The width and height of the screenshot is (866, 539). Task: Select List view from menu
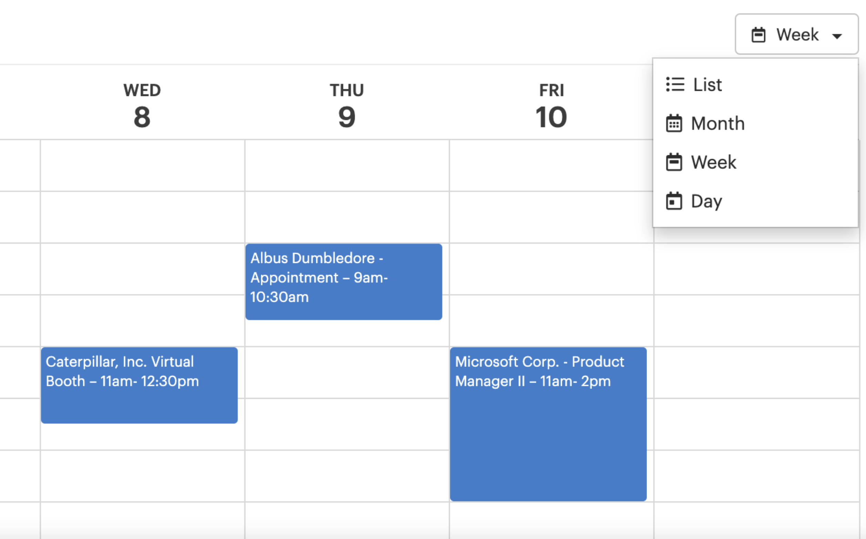708,84
